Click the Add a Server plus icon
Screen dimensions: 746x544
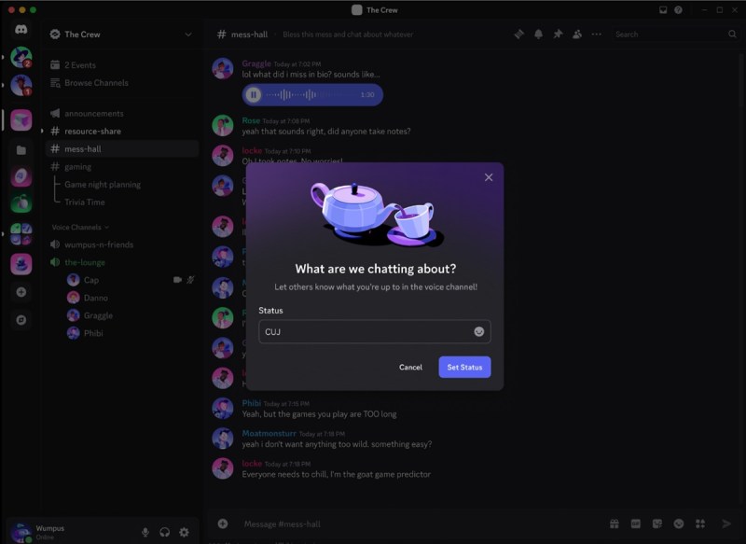(x=21, y=292)
